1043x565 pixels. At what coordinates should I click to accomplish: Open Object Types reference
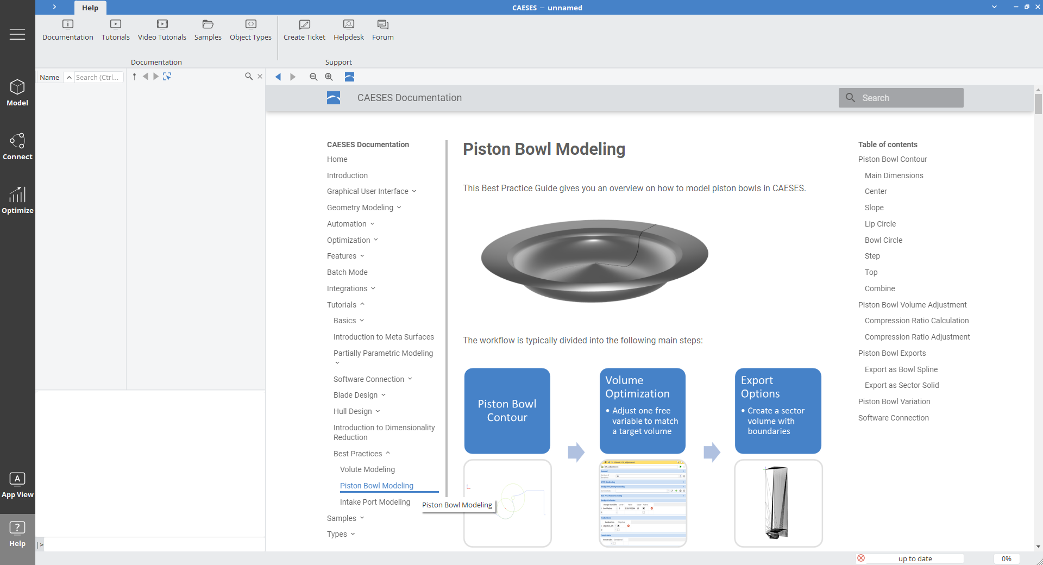pyautogui.click(x=250, y=30)
